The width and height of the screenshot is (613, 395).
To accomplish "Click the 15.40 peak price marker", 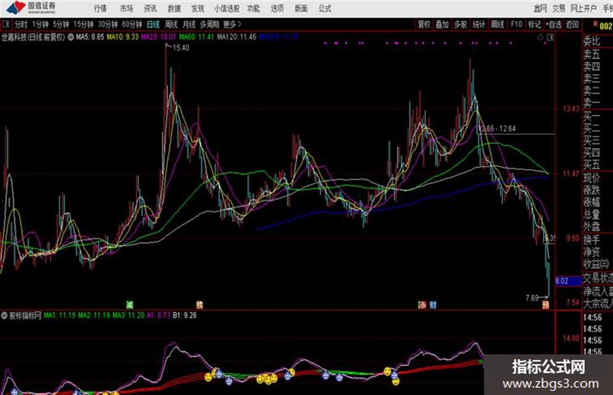I will 180,48.
